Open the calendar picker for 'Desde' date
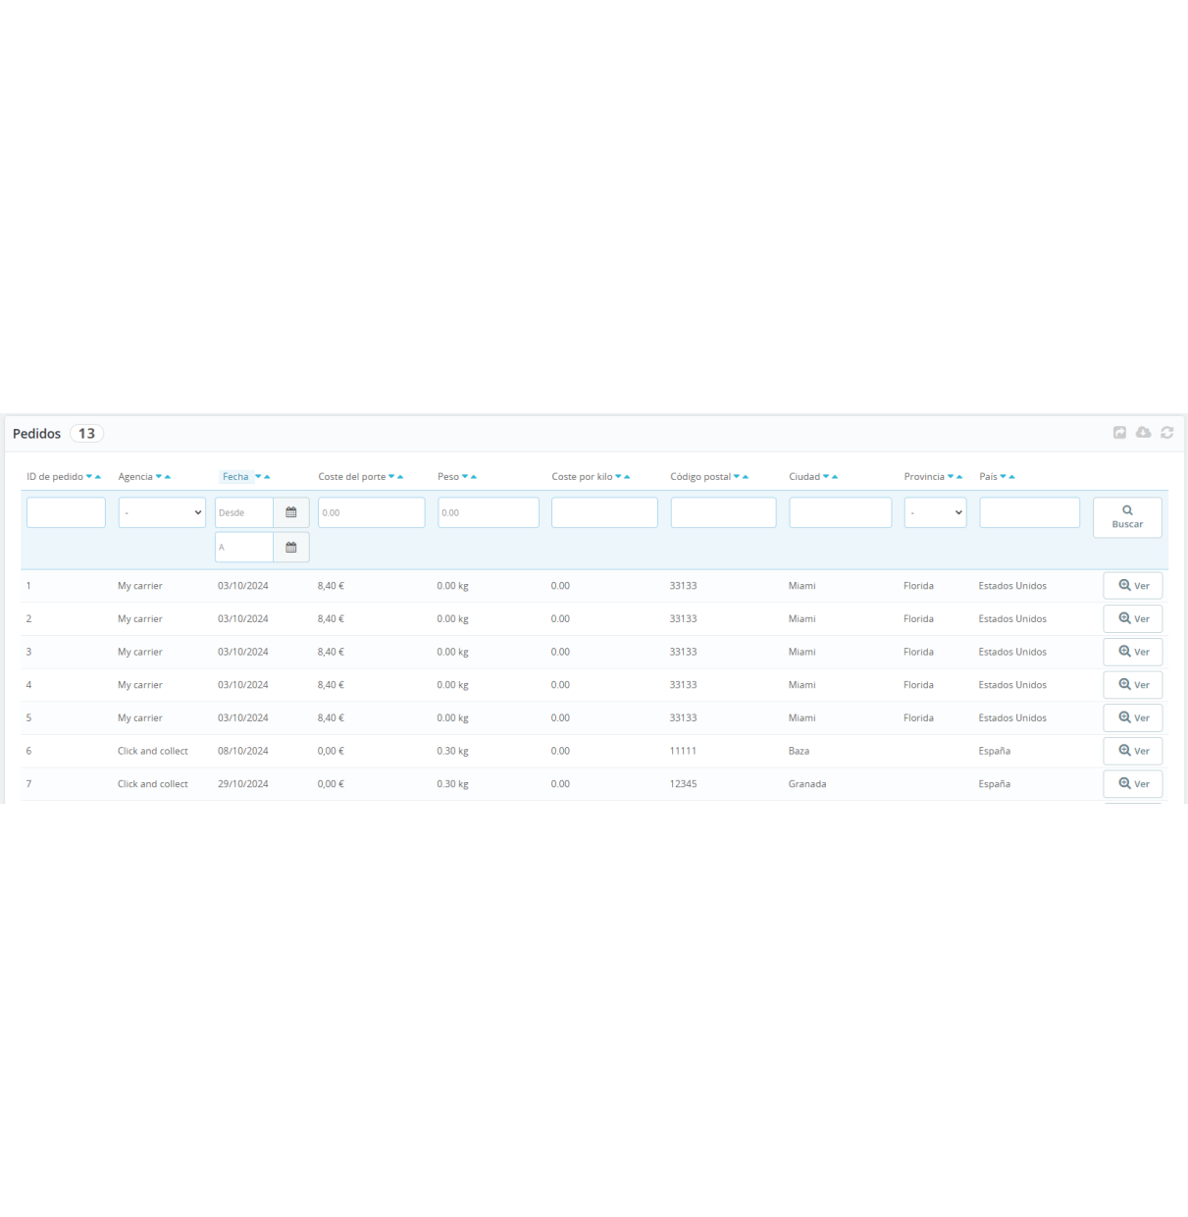Viewport: 1188px width, 1217px height. (x=291, y=512)
